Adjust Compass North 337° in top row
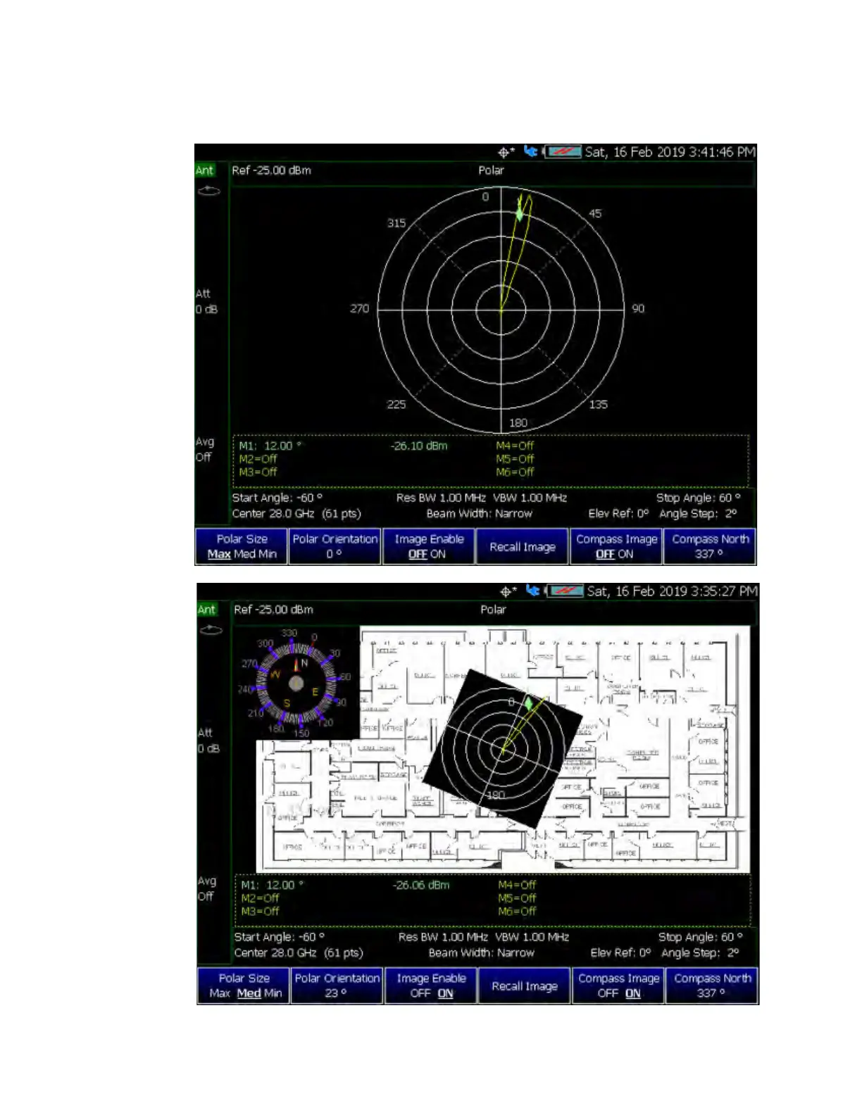The image size is (862, 1115). click(710, 546)
